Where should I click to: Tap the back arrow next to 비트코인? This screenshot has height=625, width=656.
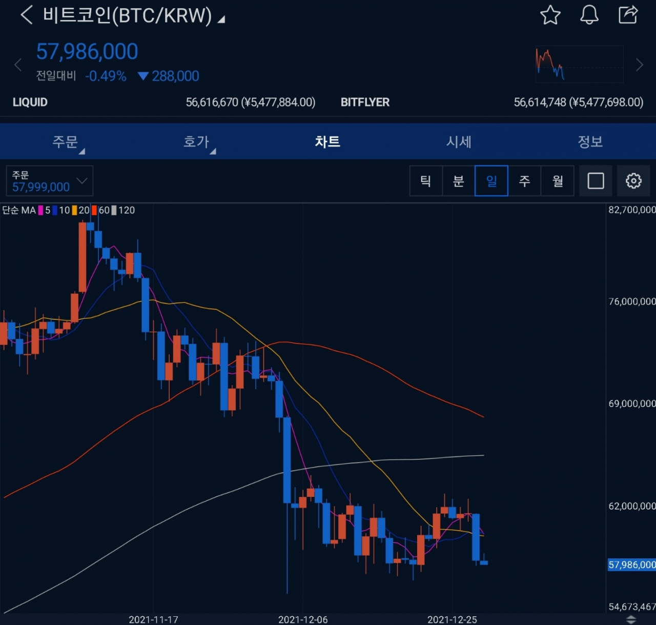26,15
